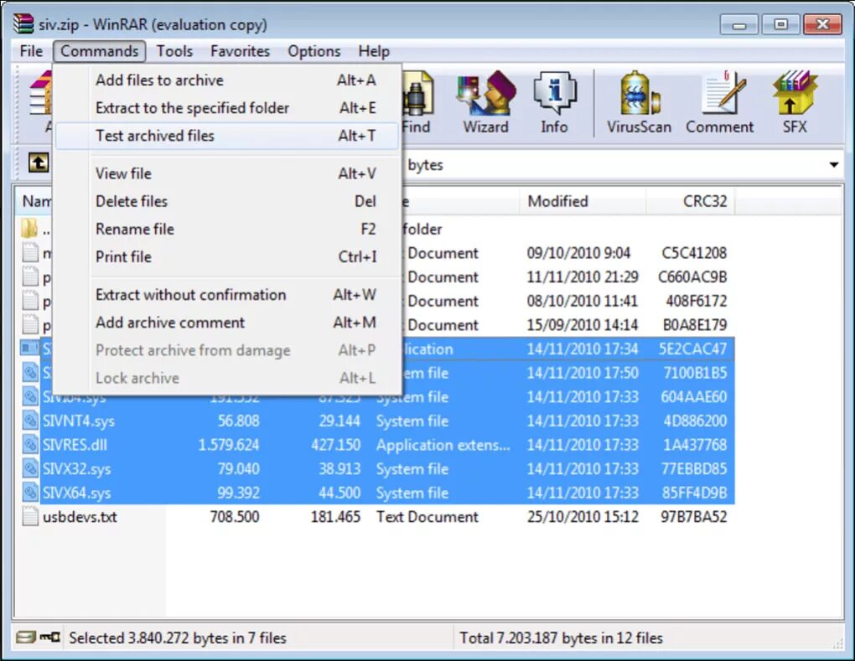Close the WinRAR window
This screenshot has height=661, width=855.
pos(822,25)
